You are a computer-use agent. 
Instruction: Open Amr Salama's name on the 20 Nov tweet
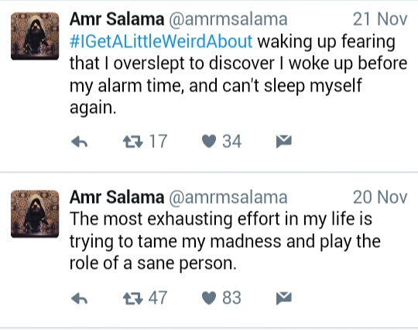click(117, 197)
